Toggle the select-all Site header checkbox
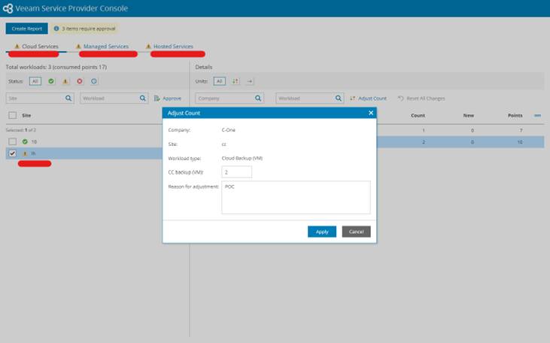The height and width of the screenshot is (343, 550). tap(13, 115)
